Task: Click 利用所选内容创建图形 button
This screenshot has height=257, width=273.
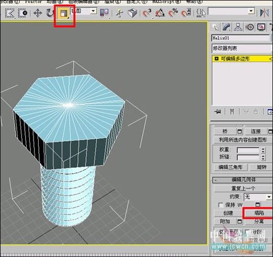Action: point(243,140)
